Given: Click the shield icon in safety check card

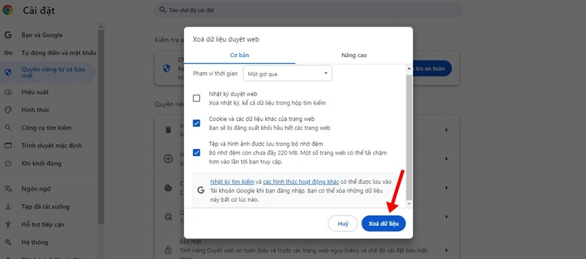Looking at the screenshot, I should click(166, 68).
